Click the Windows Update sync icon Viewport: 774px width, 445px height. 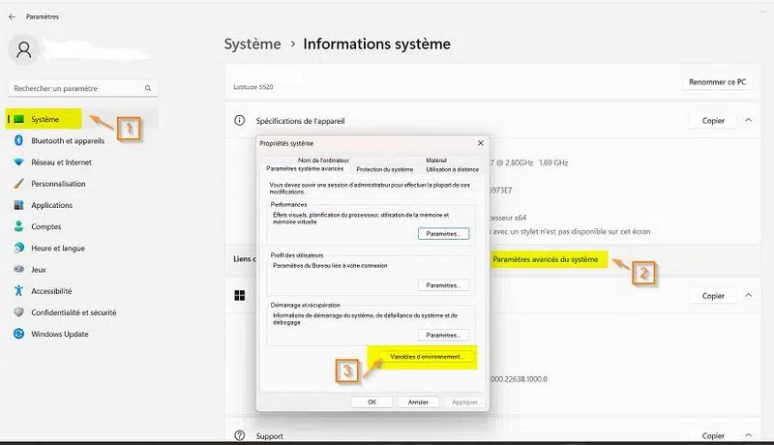tap(18, 334)
